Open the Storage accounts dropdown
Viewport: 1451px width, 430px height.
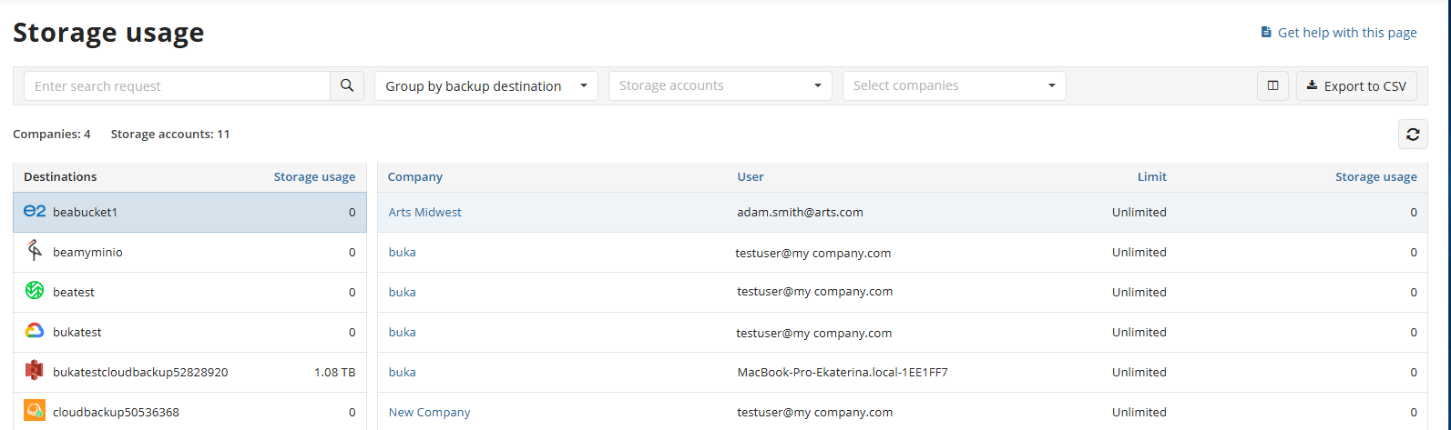click(720, 85)
